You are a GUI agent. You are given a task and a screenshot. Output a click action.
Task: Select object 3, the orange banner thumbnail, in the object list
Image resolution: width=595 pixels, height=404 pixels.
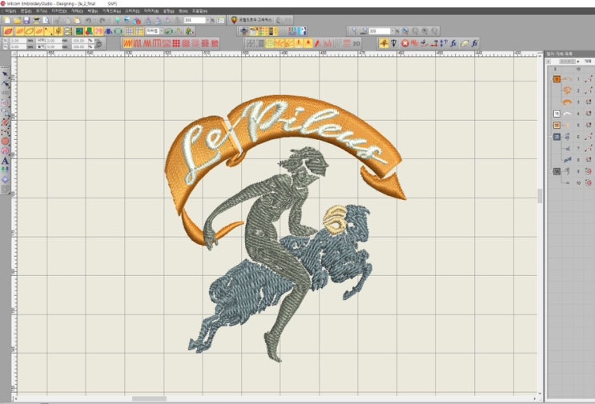point(567,102)
